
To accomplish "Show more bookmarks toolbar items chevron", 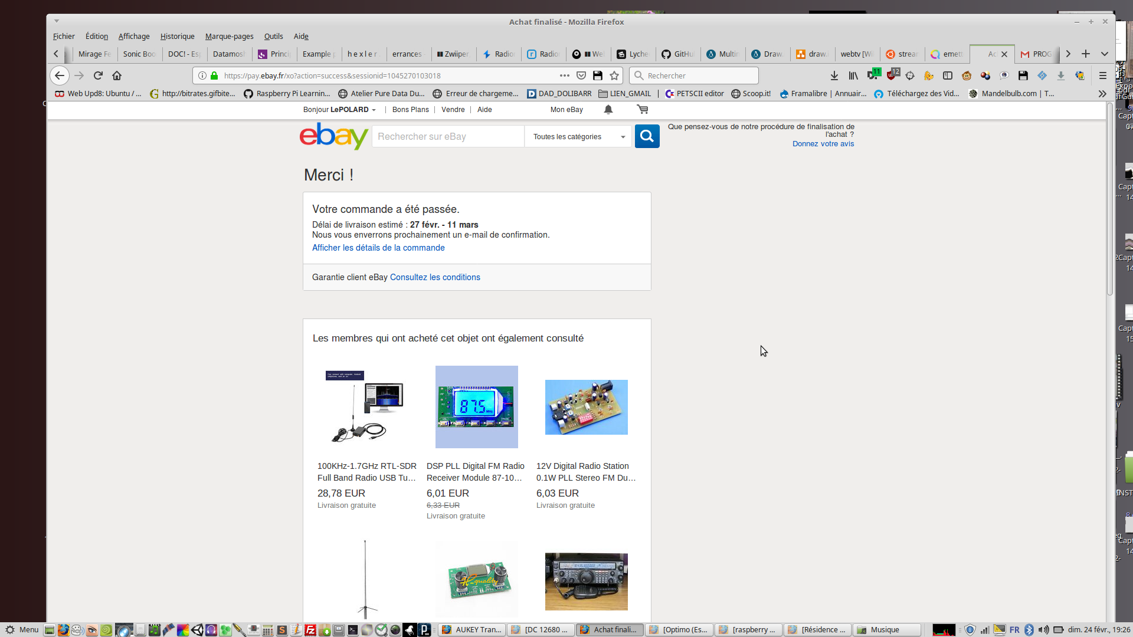I will pos(1102,94).
